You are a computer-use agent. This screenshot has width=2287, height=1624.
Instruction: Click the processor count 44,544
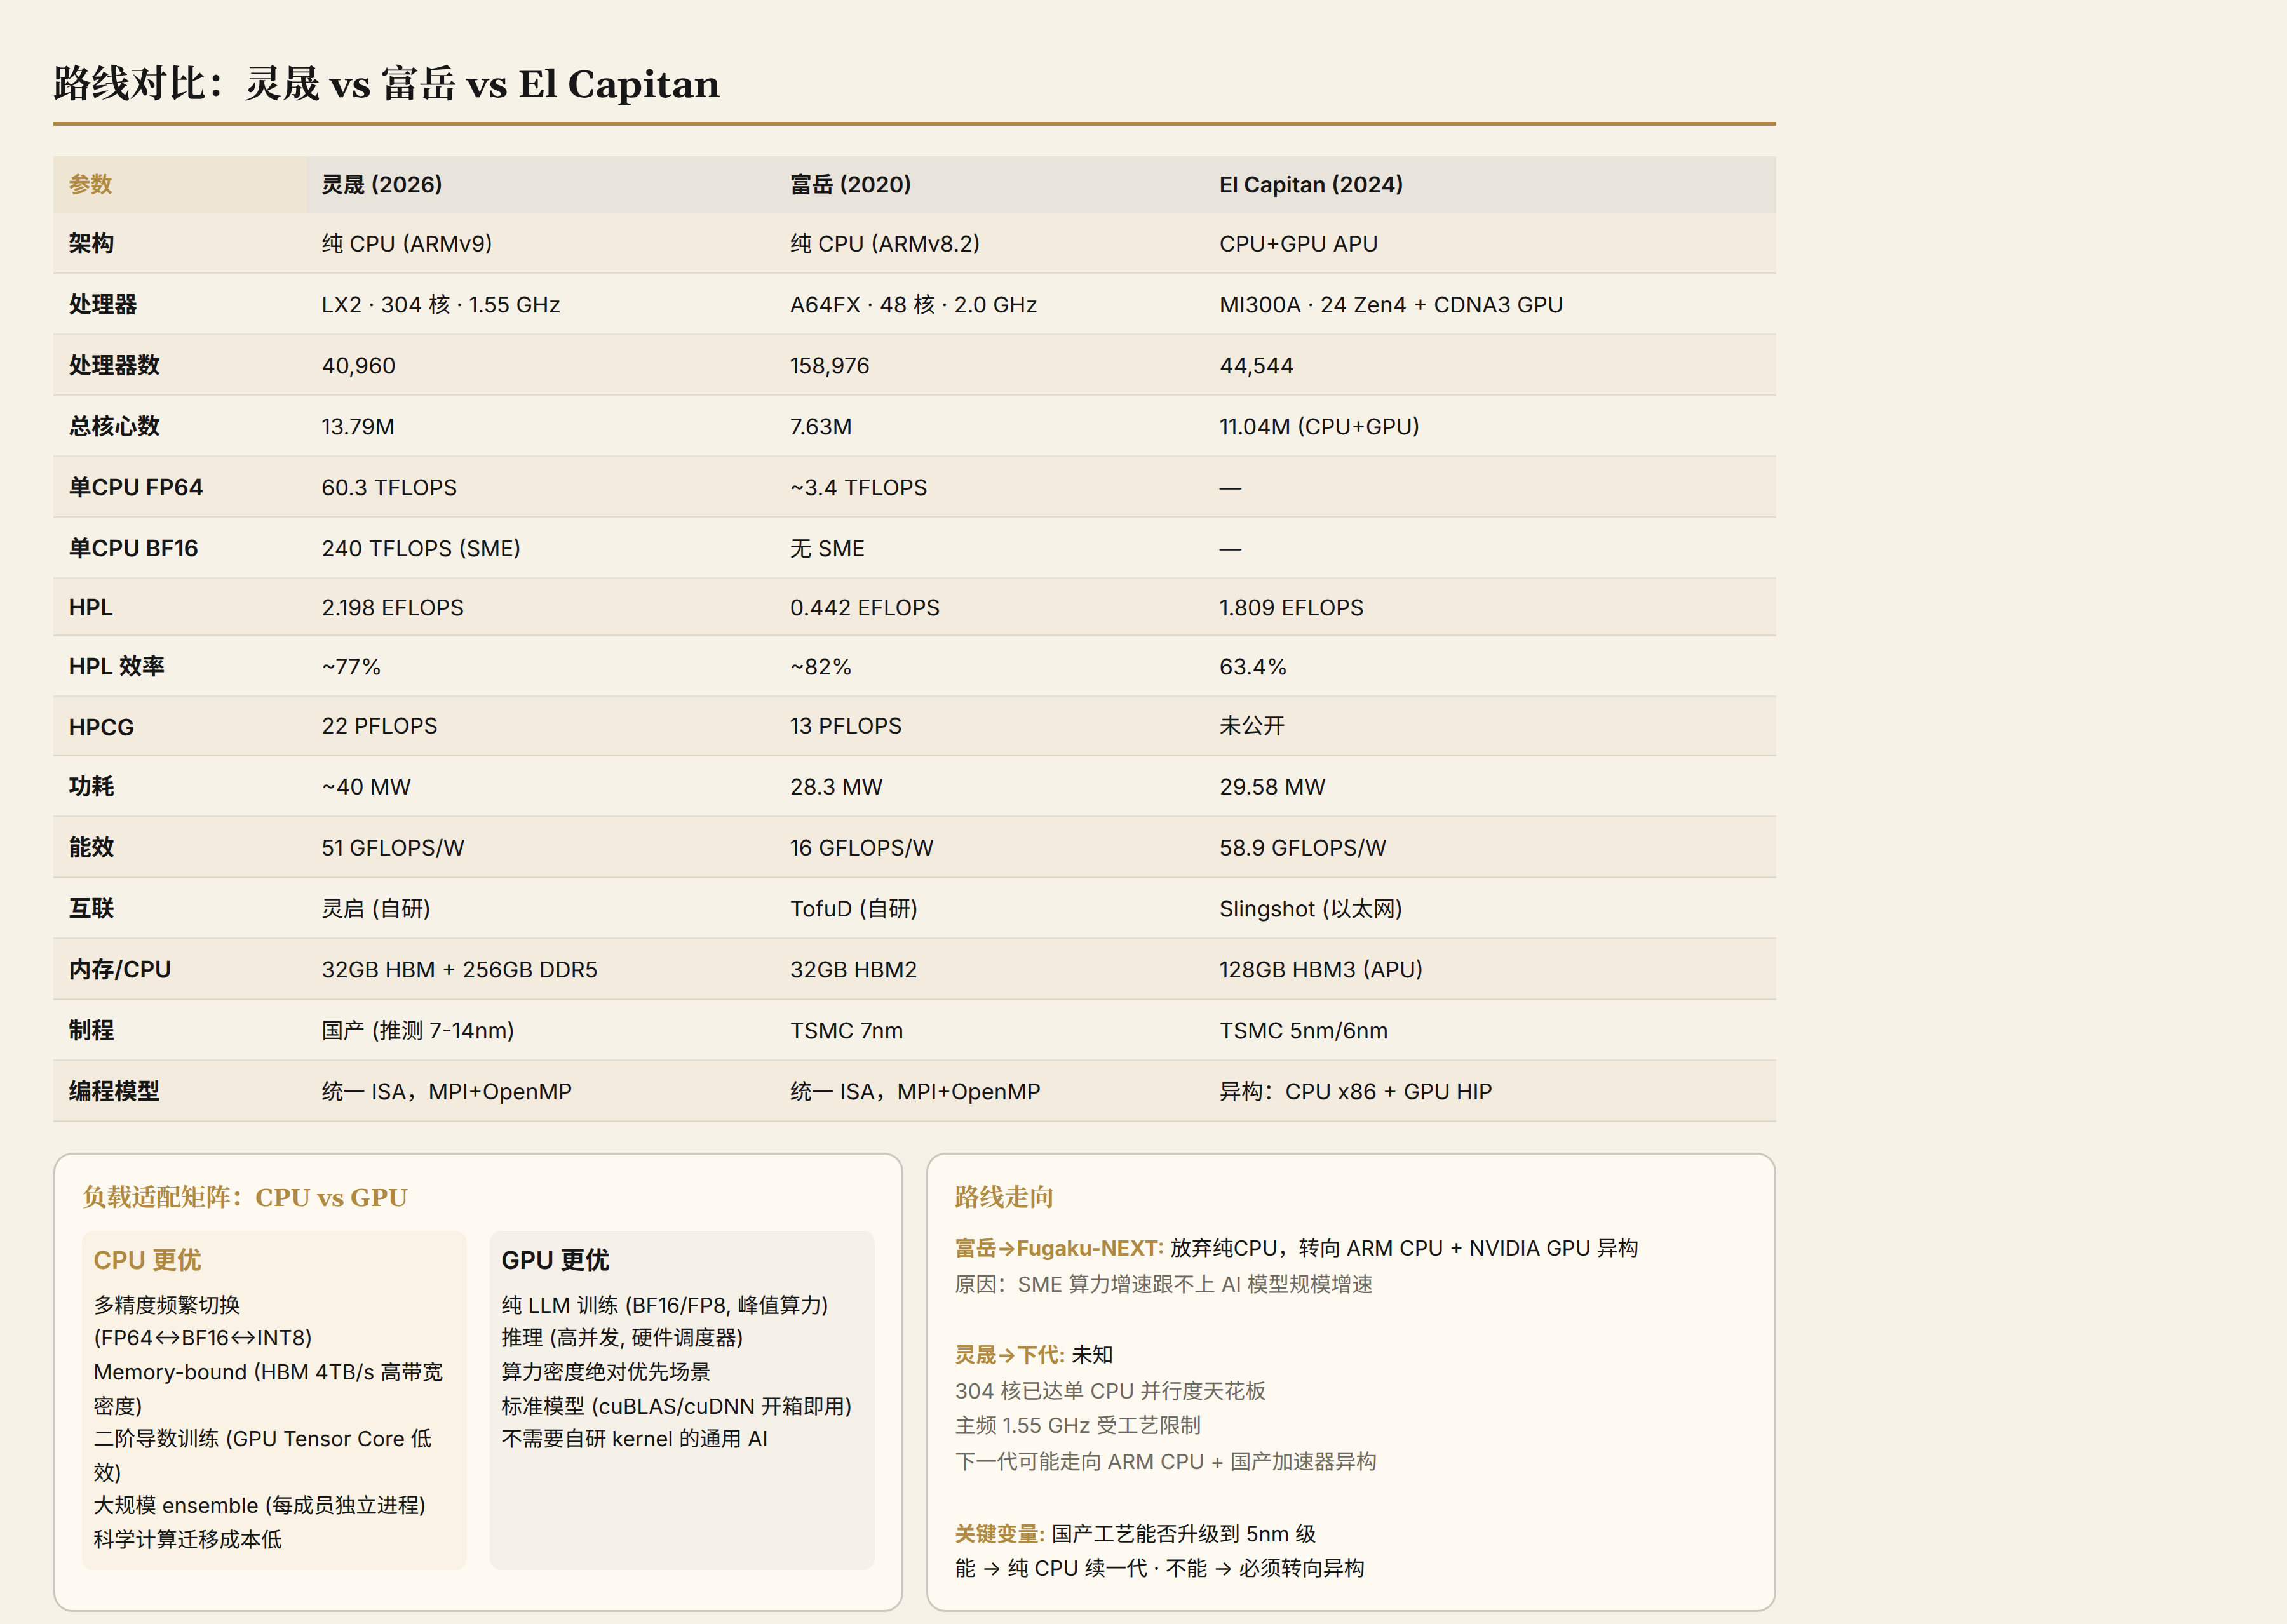click(1256, 366)
